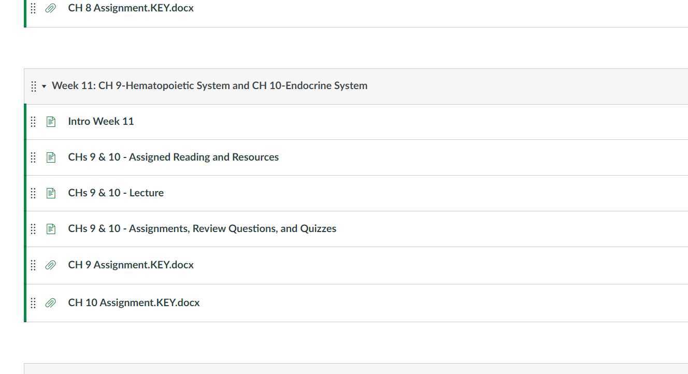The height and width of the screenshot is (374, 688).
Task: Click page icon next to CHs 9 & 10 Lecture
Action: coord(51,193)
